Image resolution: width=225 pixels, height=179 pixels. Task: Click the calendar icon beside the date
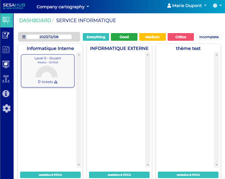point(24,37)
